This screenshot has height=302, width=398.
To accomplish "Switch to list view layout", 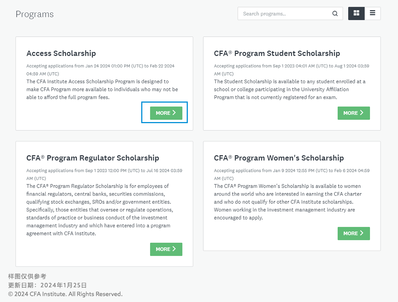I will (372, 14).
